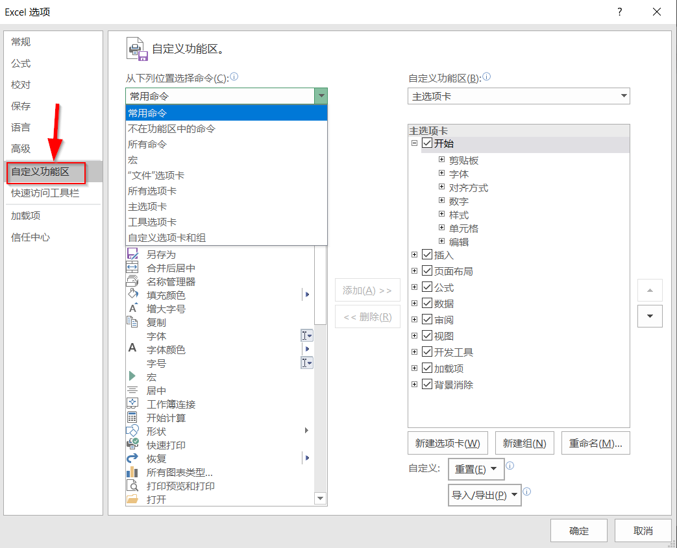The image size is (677, 548).
Task: Choose 所有选项卡 in dropdown list
Action: (x=227, y=191)
